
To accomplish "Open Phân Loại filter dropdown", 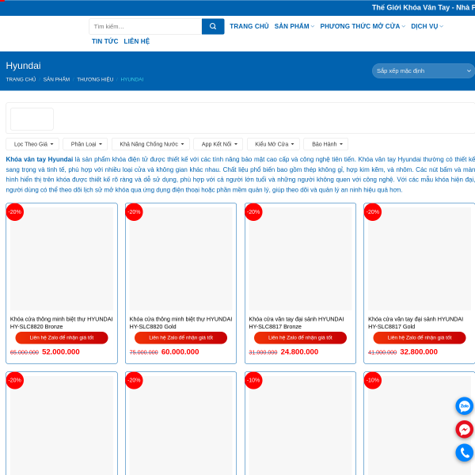I will (x=85, y=144).
